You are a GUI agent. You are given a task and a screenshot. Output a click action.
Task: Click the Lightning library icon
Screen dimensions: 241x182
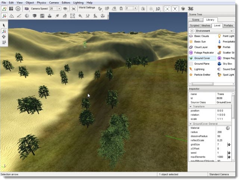click(x=191, y=69)
